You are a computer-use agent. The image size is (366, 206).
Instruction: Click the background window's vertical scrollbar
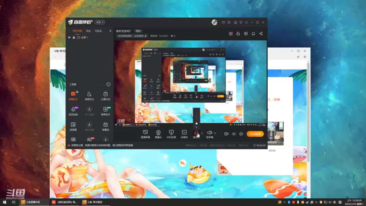point(308,112)
